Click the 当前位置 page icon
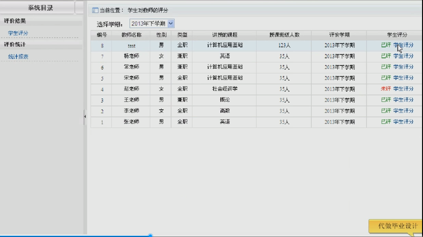This screenshot has width=423, height=237. [95, 11]
